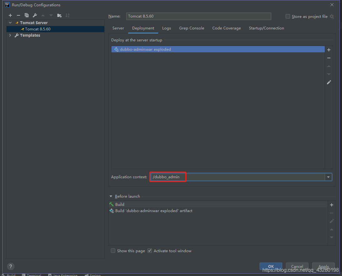
Task: Uncheck Activate tool window checkbox
Action: [150, 251]
